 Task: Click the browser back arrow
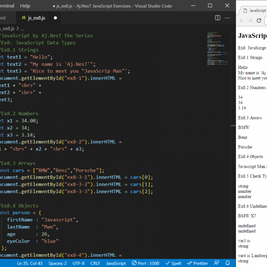point(242,20)
